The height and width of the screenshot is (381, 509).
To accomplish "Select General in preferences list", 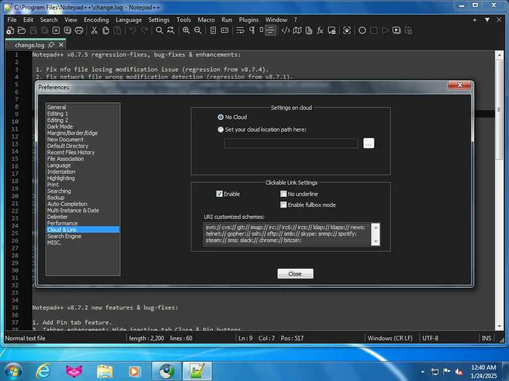I will 57,107.
